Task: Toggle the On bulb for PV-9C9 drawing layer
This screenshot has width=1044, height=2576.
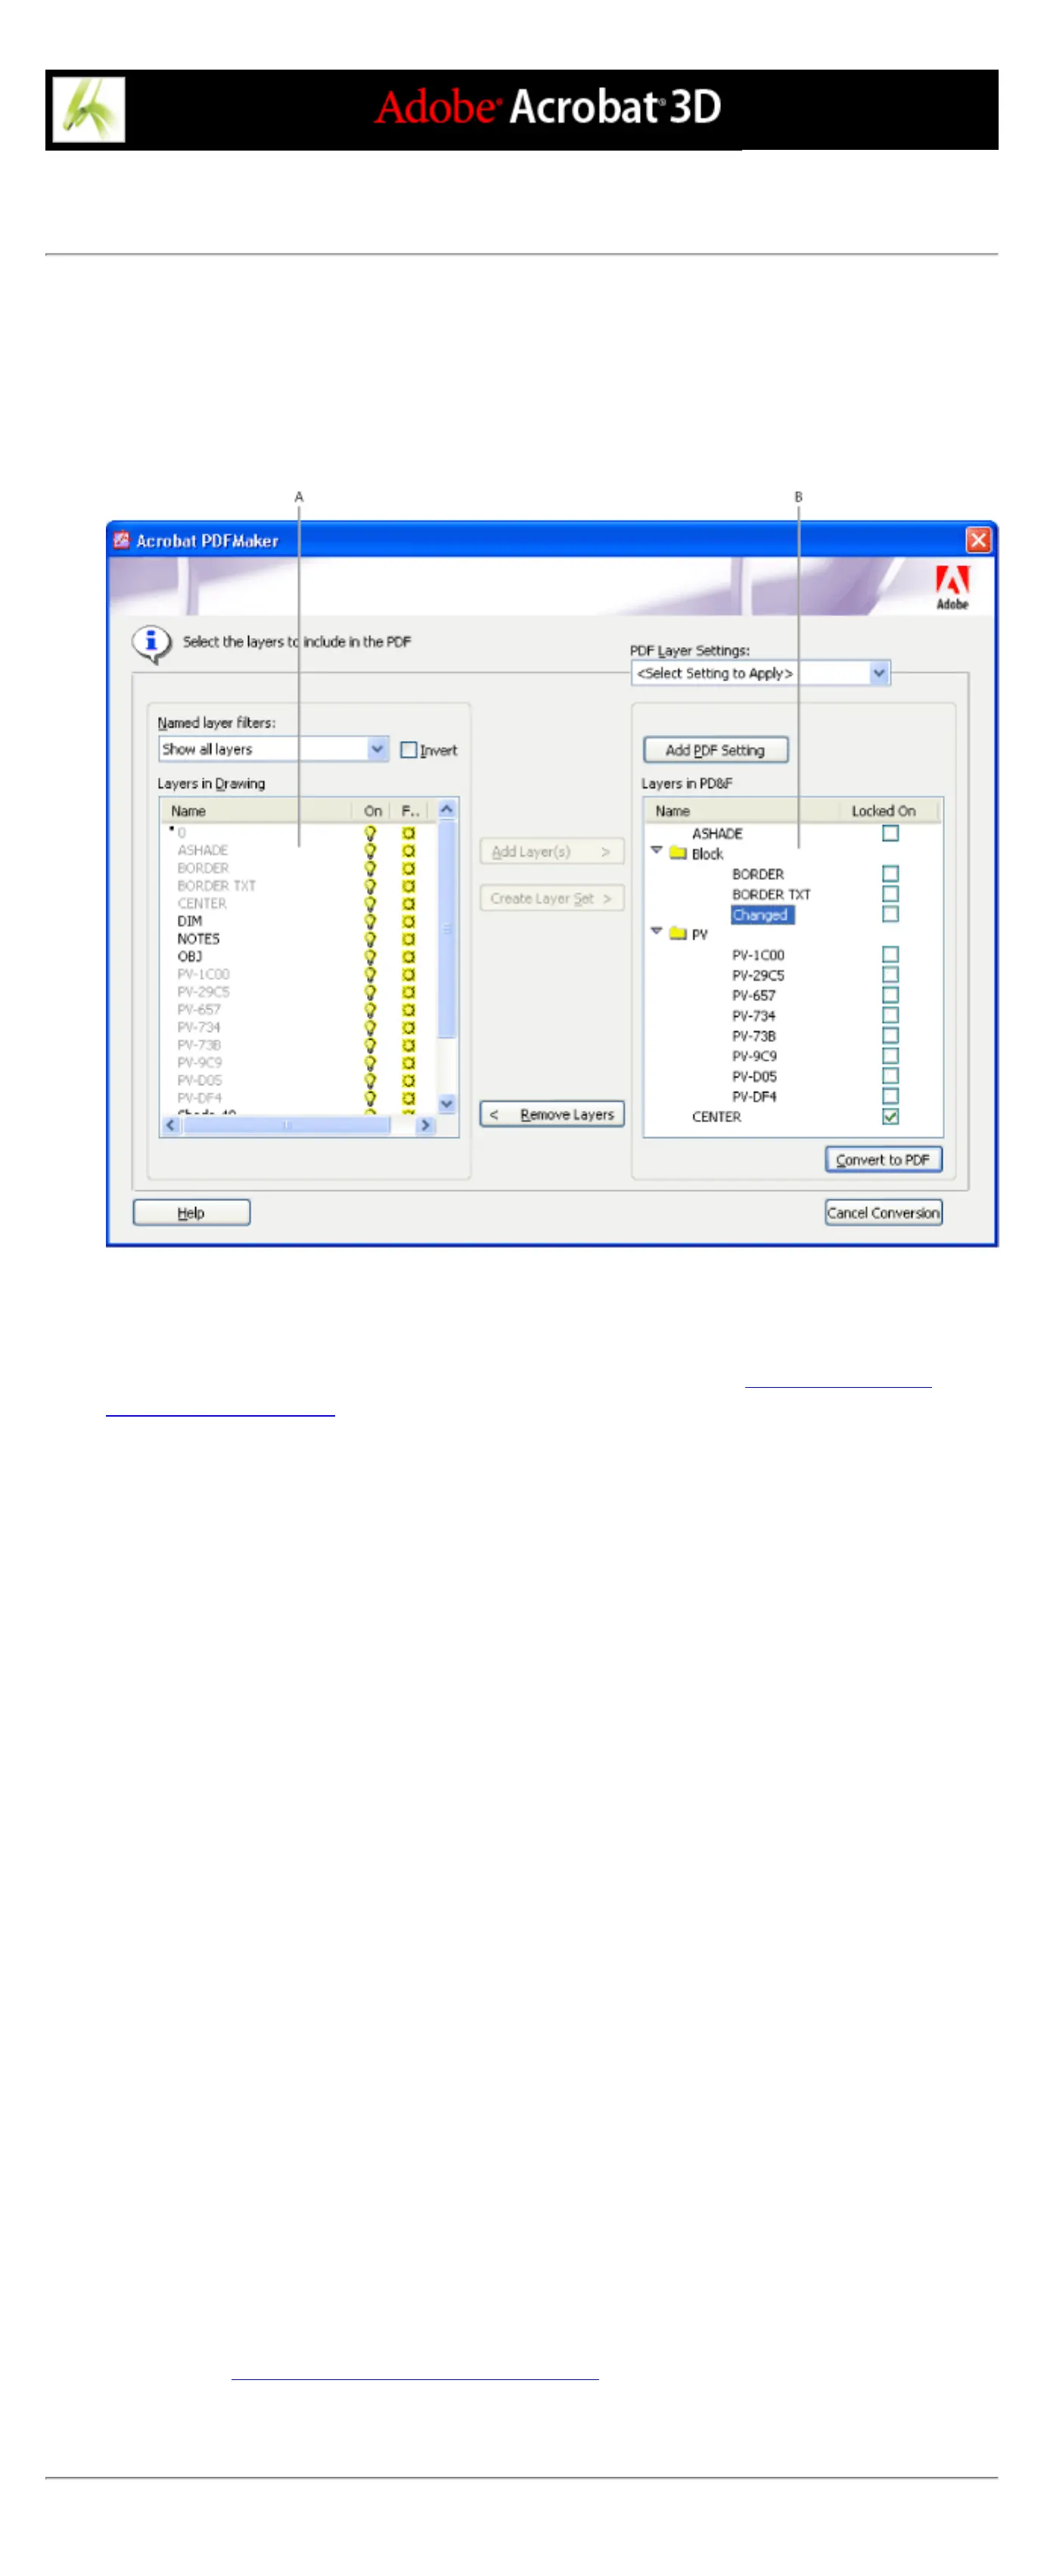Action: click(370, 1063)
